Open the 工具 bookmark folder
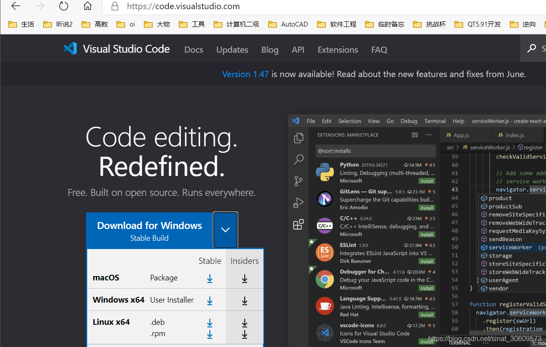The width and height of the screenshot is (546, 347). coord(192,24)
